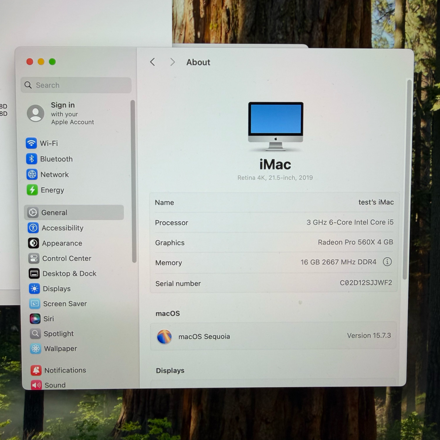Edit the computer name test's iMac

(x=376, y=202)
